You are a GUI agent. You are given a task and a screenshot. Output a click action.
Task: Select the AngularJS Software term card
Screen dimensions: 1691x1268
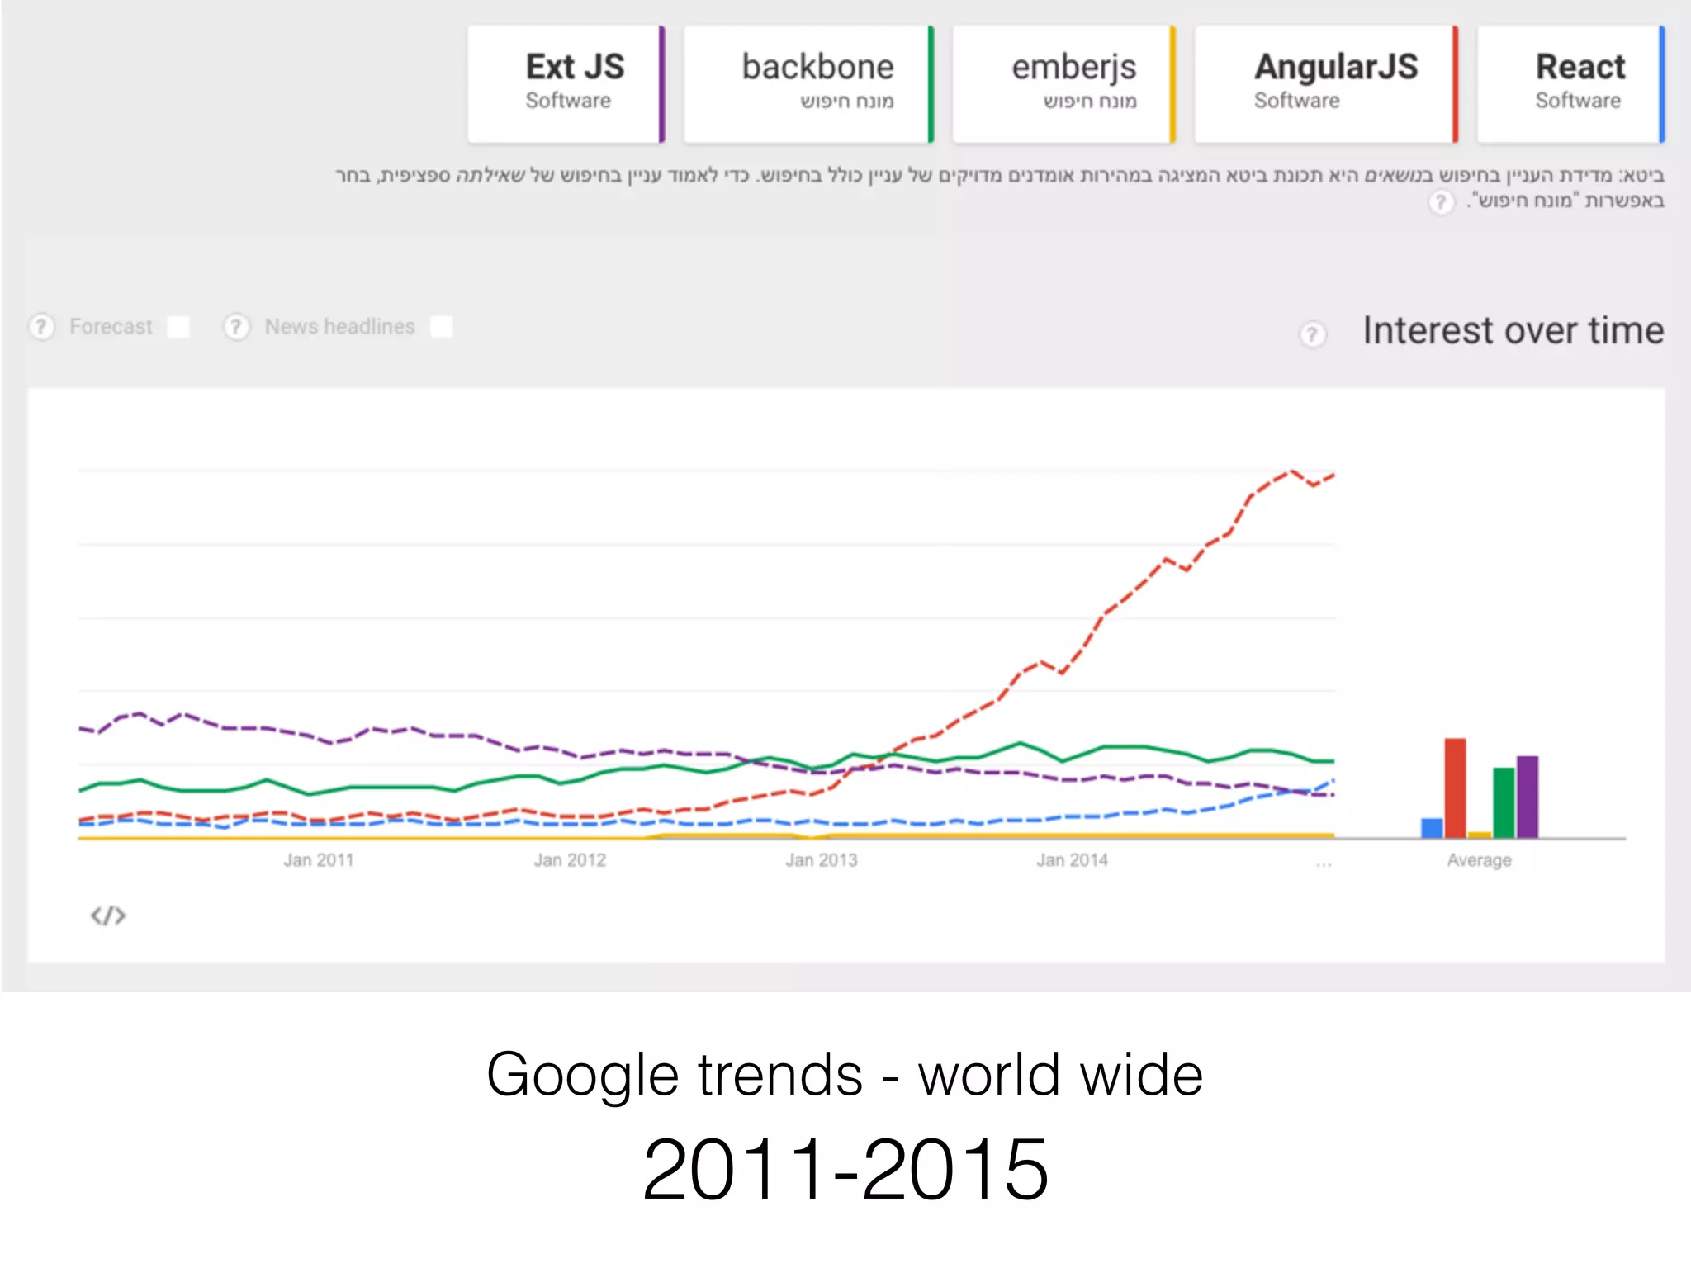[x=1326, y=83]
